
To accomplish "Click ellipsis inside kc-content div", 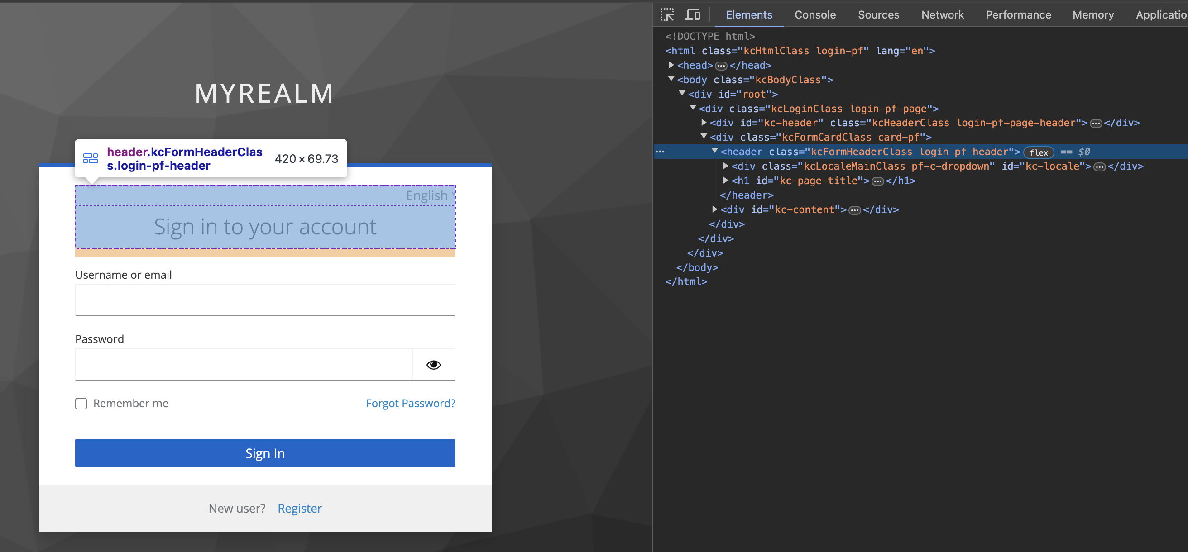I will tap(855, 210).
